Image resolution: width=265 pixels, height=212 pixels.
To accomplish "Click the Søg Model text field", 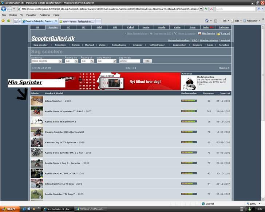I will (x=129, y=61).
